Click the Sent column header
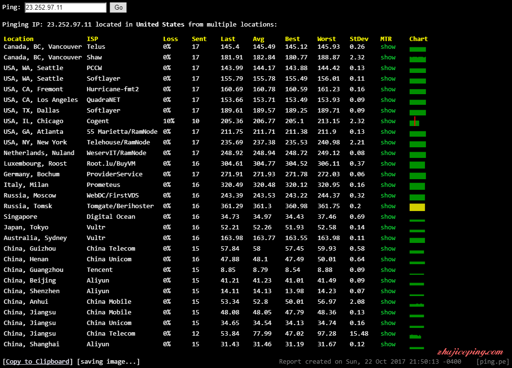This screenshot has width=512, height=368. [199, 39]
